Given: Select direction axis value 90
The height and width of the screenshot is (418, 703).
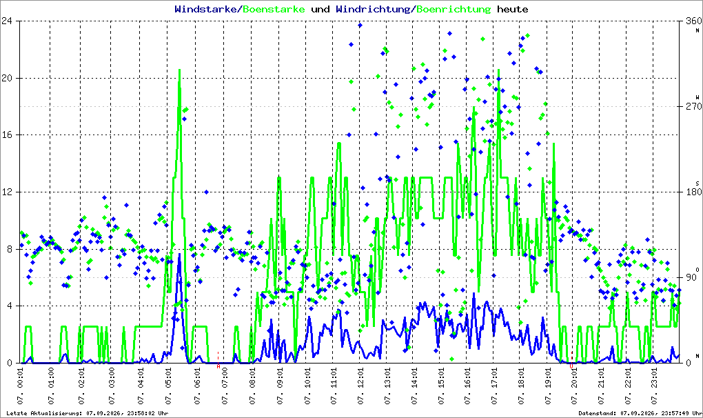Looking at the screenshot, I should [x=691, y=277].
